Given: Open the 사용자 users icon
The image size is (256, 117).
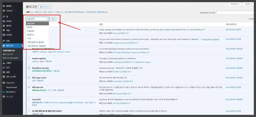Looking at the screenshot, I should (4, 63).
